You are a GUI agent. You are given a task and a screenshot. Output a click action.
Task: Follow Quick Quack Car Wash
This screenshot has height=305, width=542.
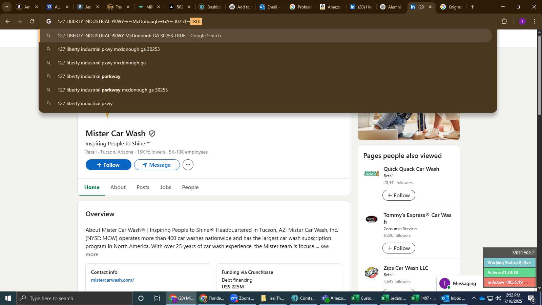pos(399,195)
